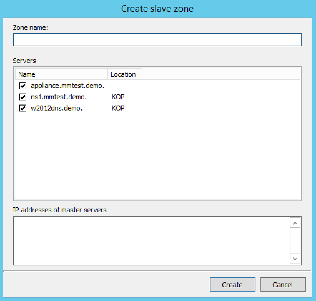This screenshot has width=316, height=301.
Task: Click the scroll up arrow in IP addresses box
Action: [295, 223]
